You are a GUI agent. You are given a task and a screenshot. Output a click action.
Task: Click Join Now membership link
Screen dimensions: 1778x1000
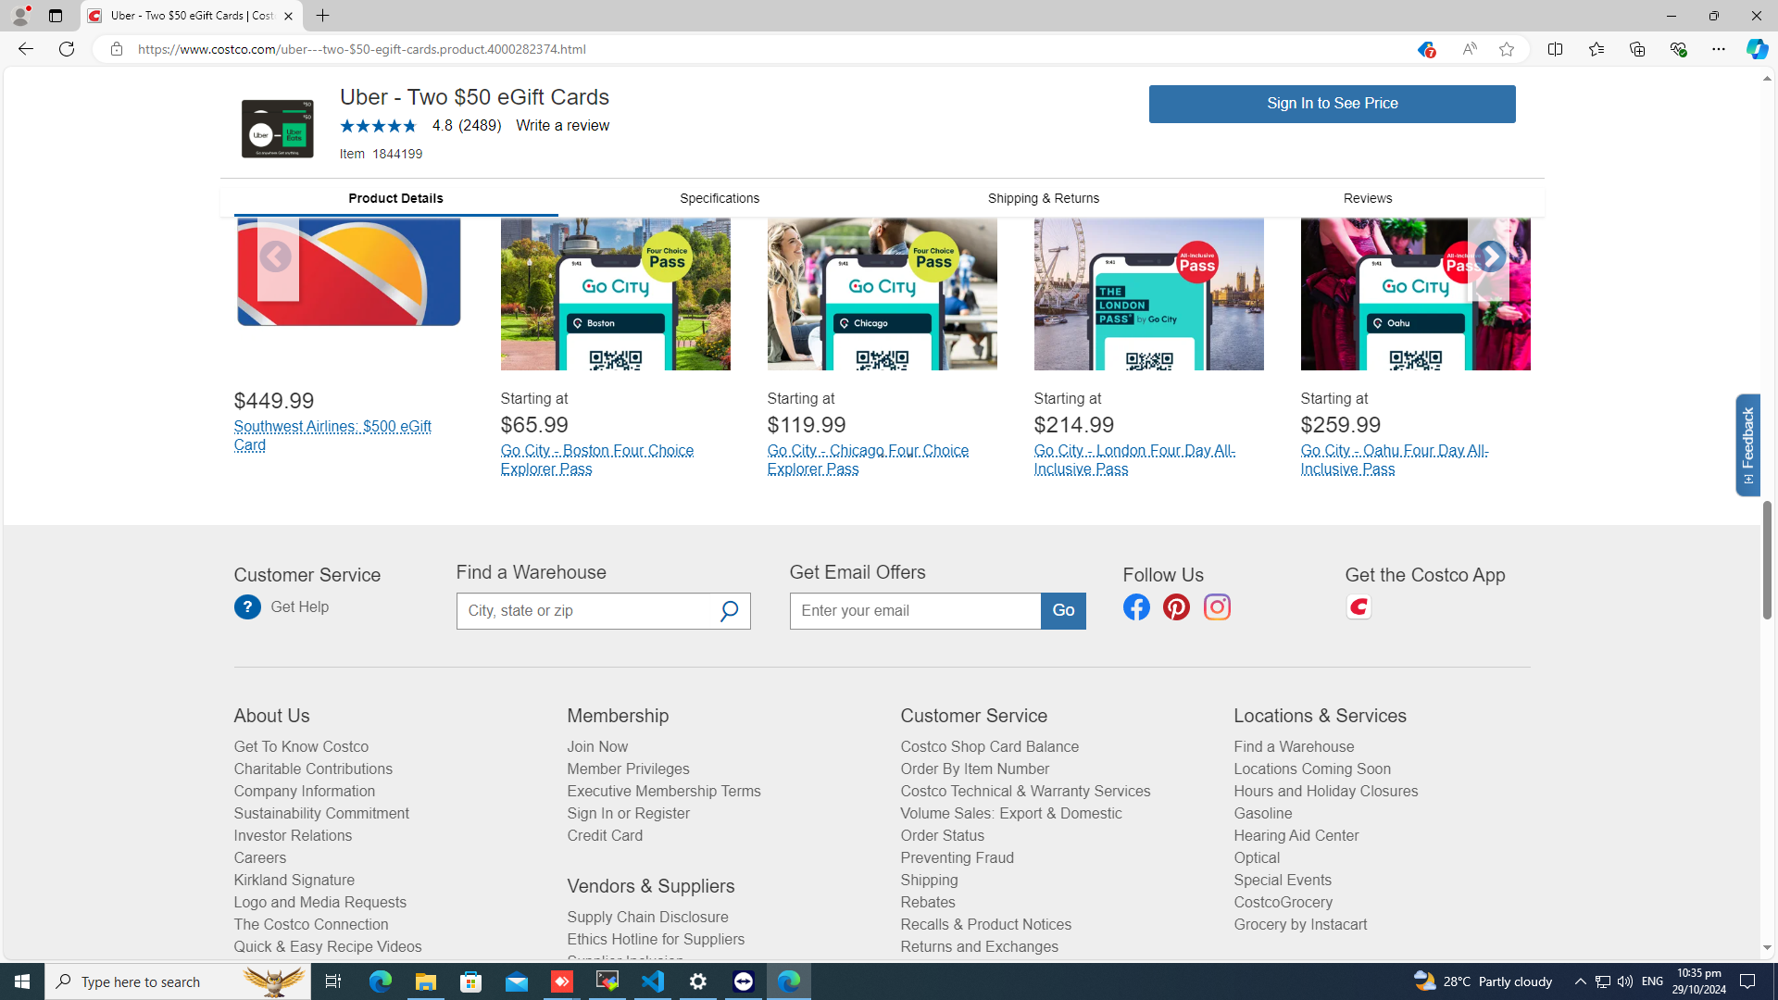coord(597,747)
